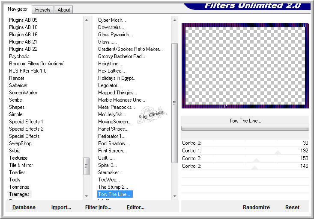
Task: Select the Scribe category
Action: pos(15,100)
